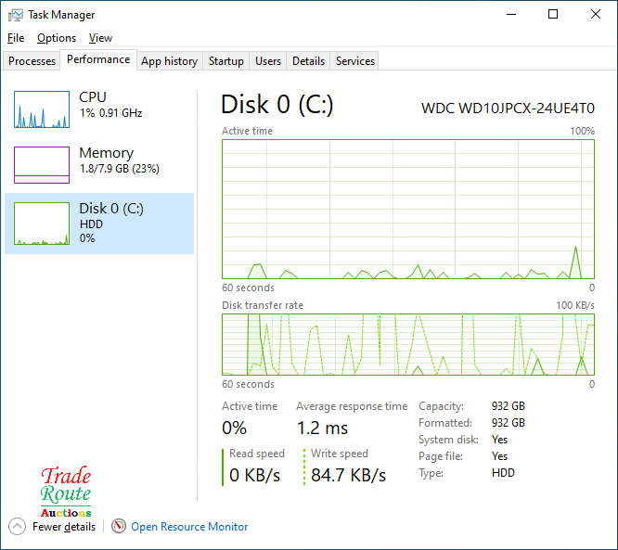Switch to the App history tab
This screenshot has height=550, width=618.
point(169,61)
